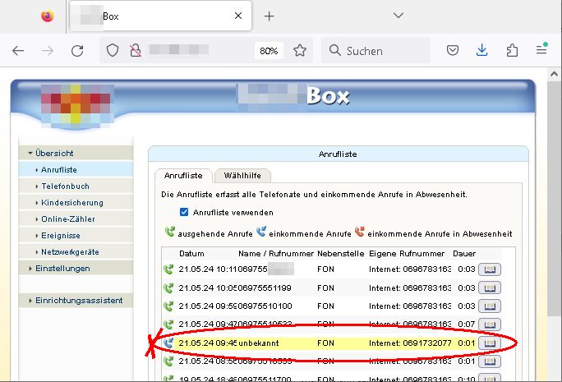
Task: Switch to the Wählhilfe tab
Action: click(242, 175)
